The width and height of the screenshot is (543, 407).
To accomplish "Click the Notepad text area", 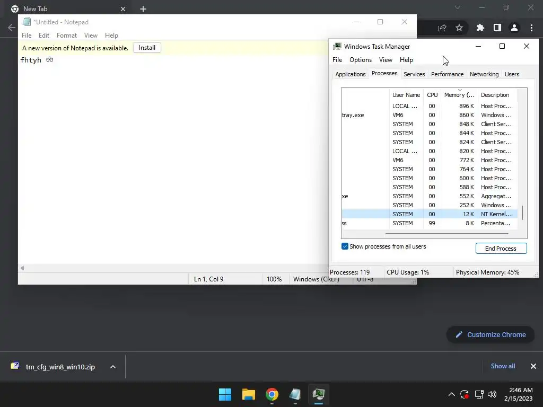I will click(173, 159).
